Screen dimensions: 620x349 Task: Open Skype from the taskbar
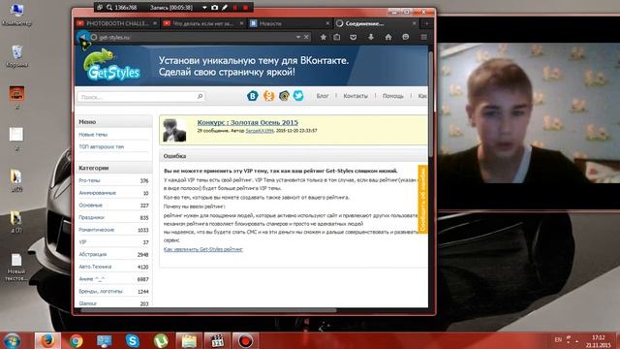[133, 340]
